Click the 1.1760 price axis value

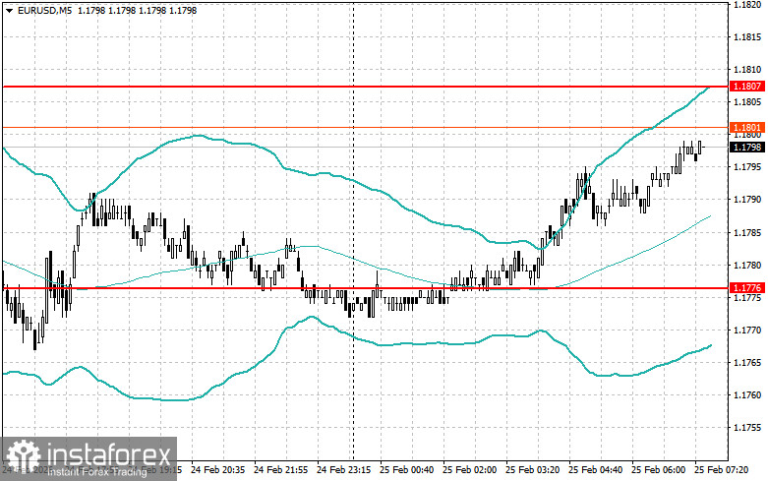[x=747, y=394]
